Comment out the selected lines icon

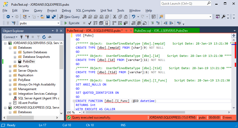pos(152,23)
